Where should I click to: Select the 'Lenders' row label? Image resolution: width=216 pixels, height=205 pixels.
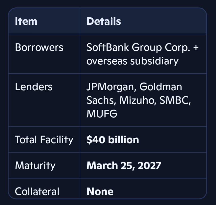click(34, 87)
